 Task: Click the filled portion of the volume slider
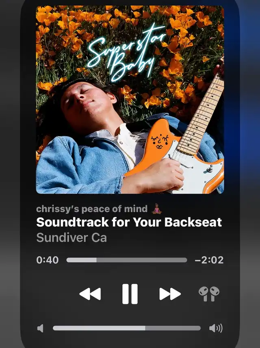coord(99,328)
